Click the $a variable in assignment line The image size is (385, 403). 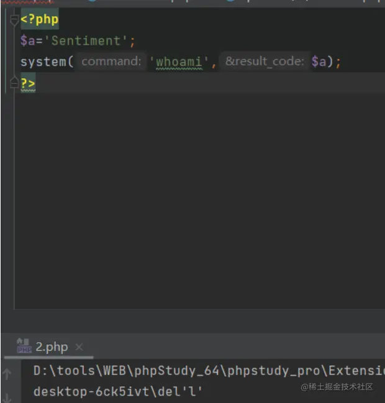tap(28, 40)
